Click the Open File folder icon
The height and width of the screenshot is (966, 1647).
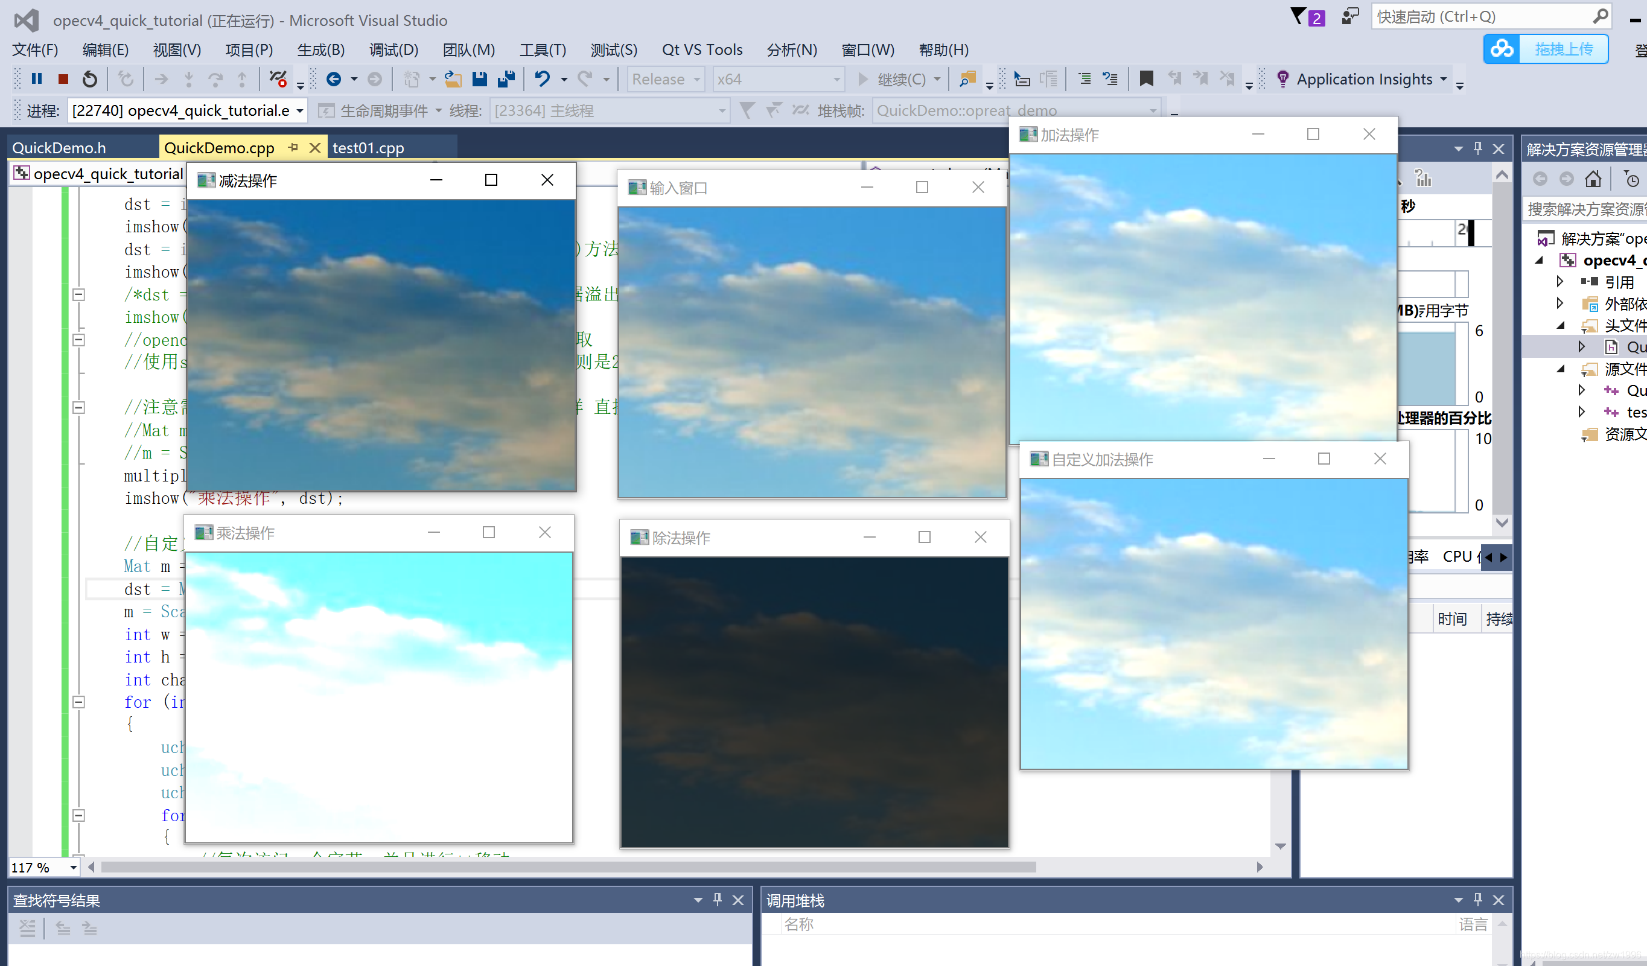(x=453, y=79)
